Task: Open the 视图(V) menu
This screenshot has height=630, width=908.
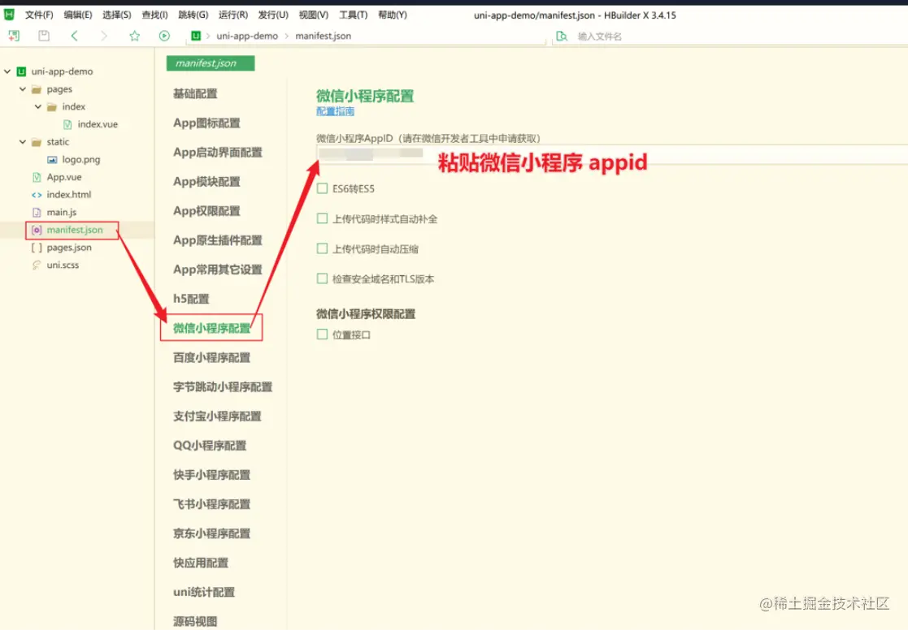Action: pyautogui.click(x=313, y=15)
